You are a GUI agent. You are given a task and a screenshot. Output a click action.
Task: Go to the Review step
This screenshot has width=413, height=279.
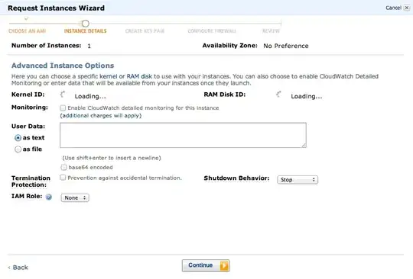click(x=271, y=31)
